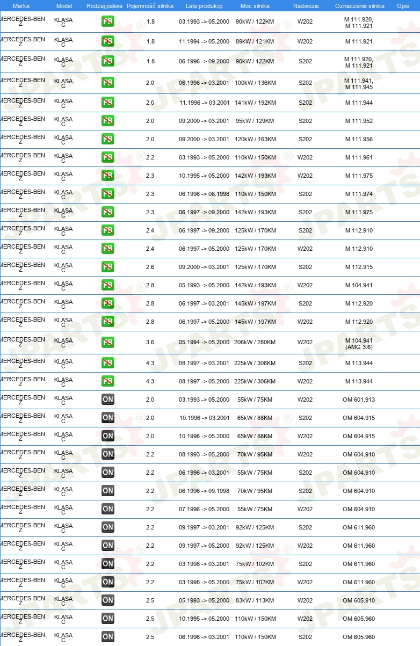Click the PB icon in the 2.8 W202 M 104.941 row

pos(108,285)
